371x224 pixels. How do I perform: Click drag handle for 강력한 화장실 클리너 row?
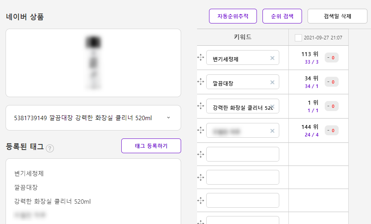pos(201,106)
